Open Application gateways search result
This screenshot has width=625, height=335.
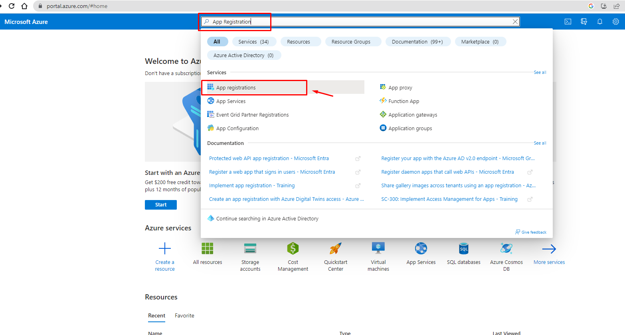[x=408, y=115]
